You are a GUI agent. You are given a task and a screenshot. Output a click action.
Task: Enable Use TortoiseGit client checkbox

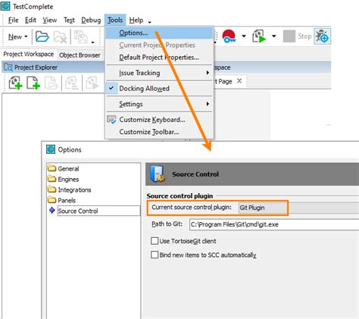155,241
